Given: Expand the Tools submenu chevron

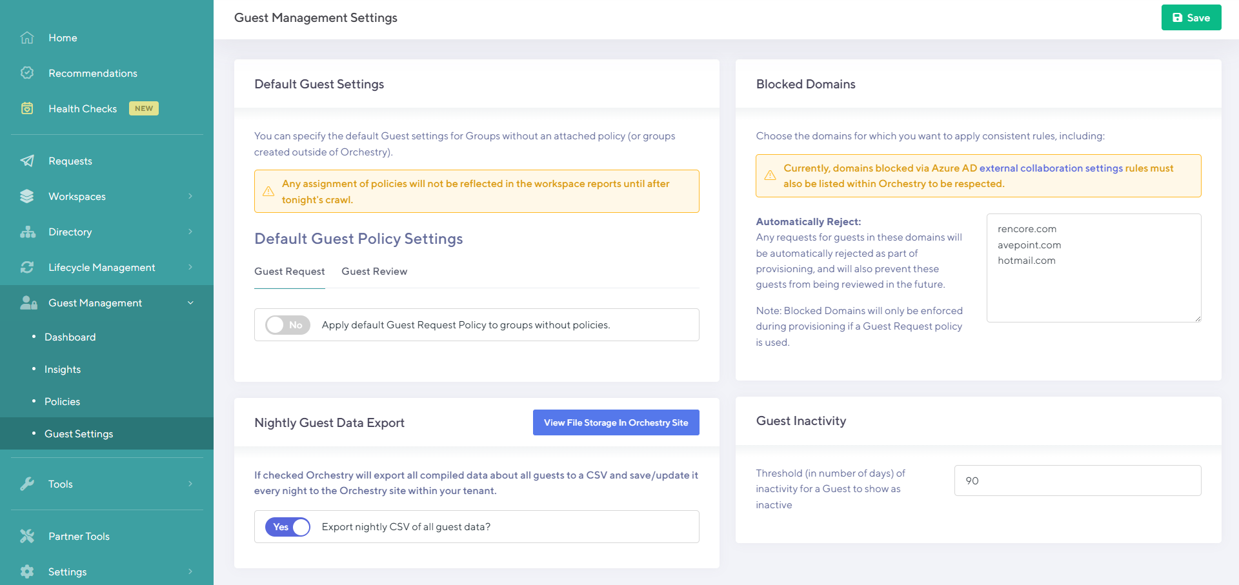Looking at the screenshot, I should point(190,484).
